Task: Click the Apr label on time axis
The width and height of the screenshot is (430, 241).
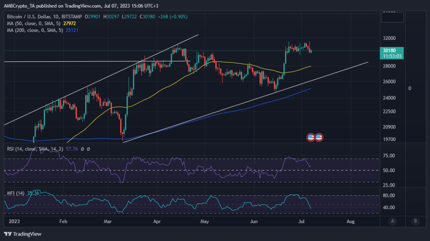Action: 157,221
